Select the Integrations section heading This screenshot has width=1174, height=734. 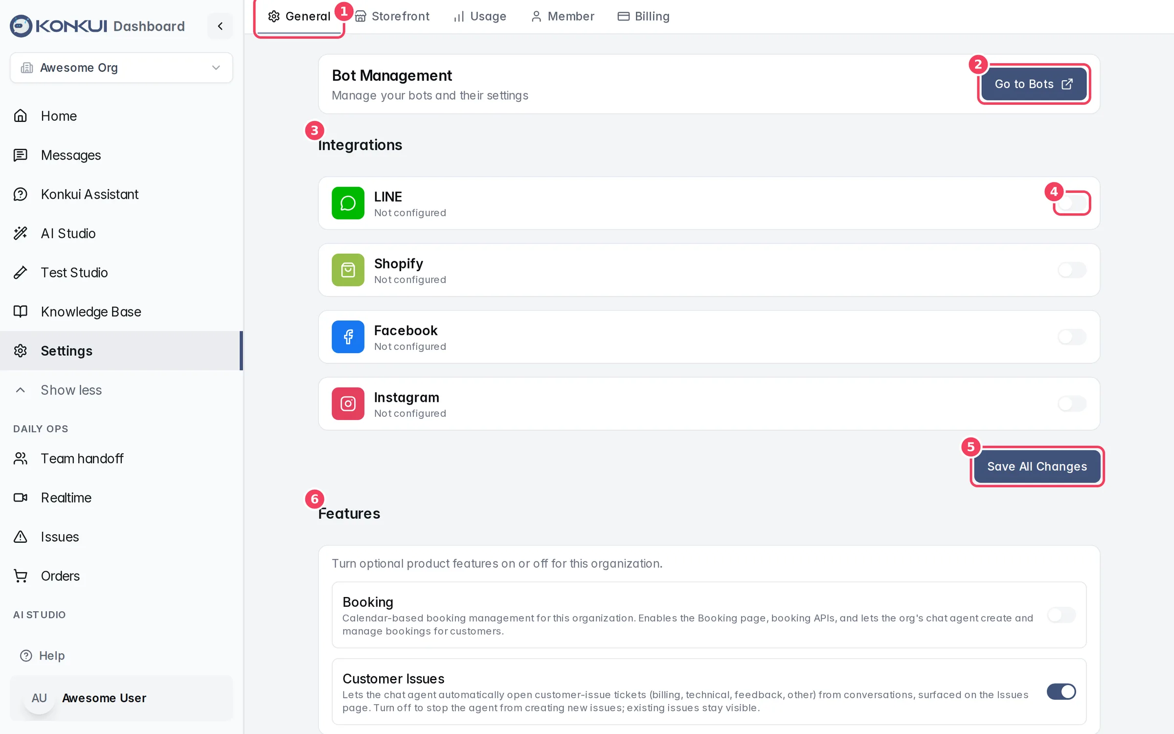[x=360, y=145]
